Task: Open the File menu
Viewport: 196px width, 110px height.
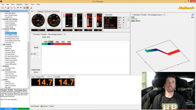Action: tap(3, 4)
